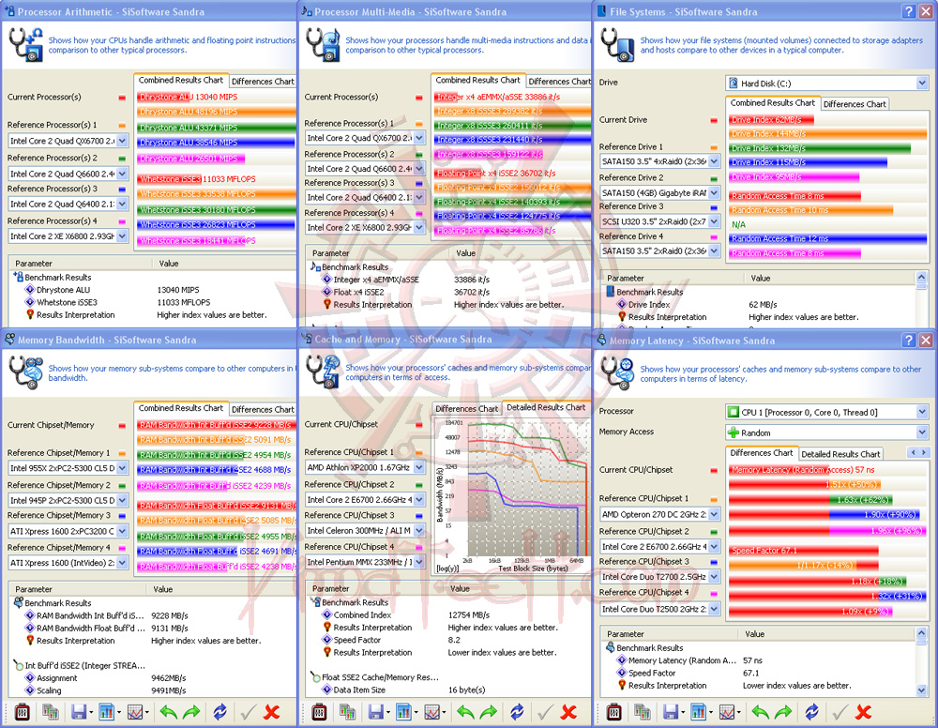
Task: Click scroll-up arrow of File Systems parameter list
Action: [921, 278]
